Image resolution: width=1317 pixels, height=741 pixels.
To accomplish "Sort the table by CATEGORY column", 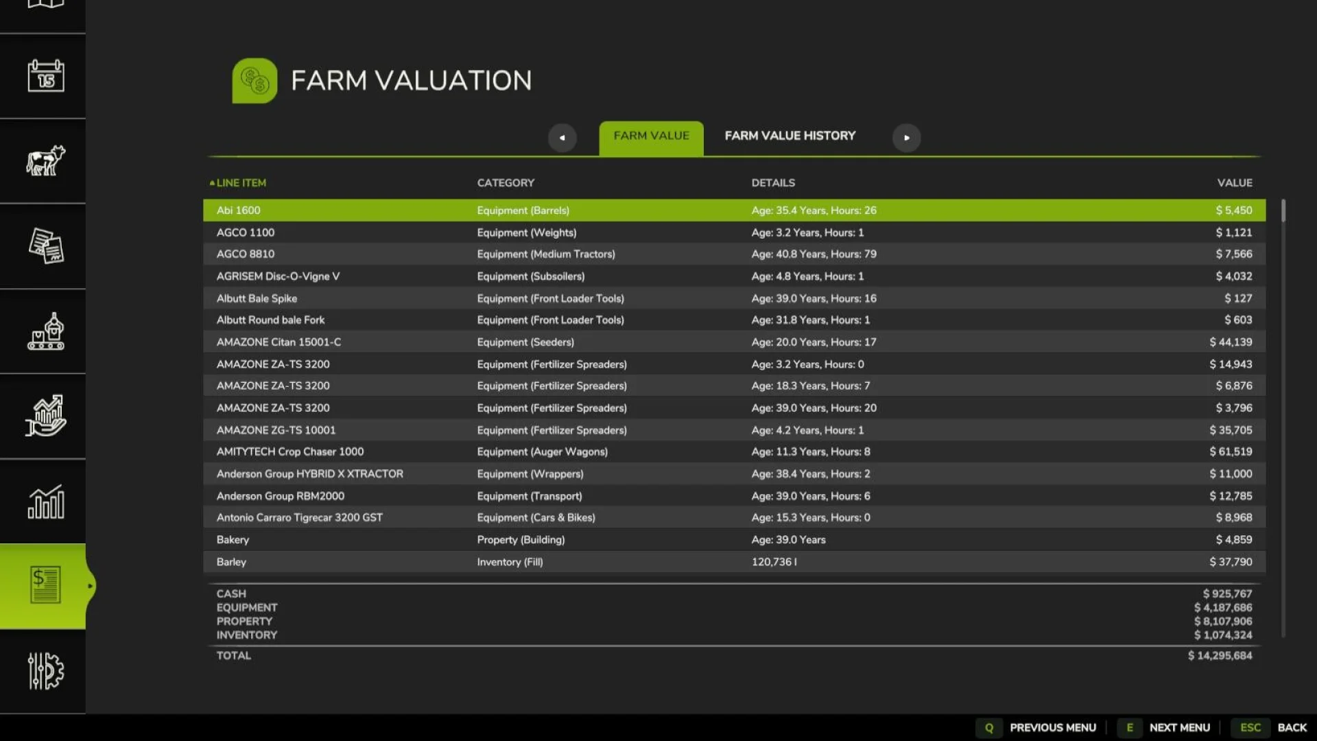I will click(506, 183).
